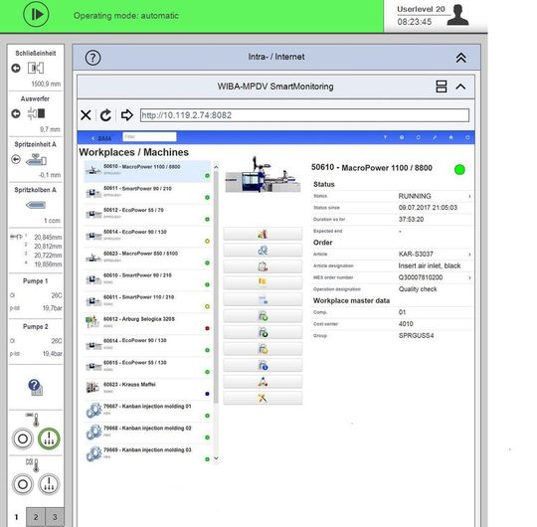Select 50611 - SmartPower 90 / 210
Screen dimensions: 537x527
tap(147, 193)
